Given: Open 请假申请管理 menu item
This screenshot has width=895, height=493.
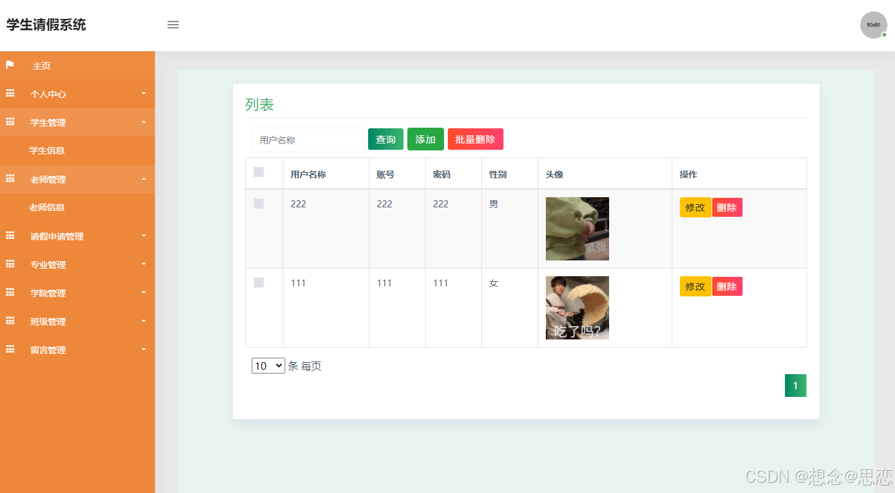Looking at the screenshot, I should click(77, 236).
